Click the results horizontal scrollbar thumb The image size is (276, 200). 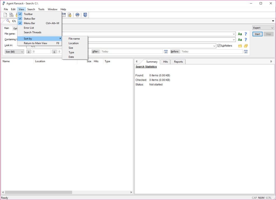(39, 192)
